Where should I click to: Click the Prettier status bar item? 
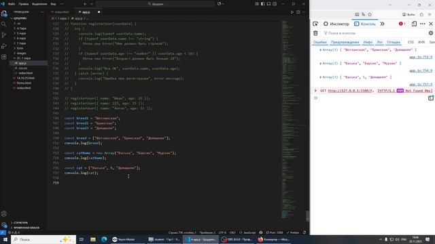point(293,232)
